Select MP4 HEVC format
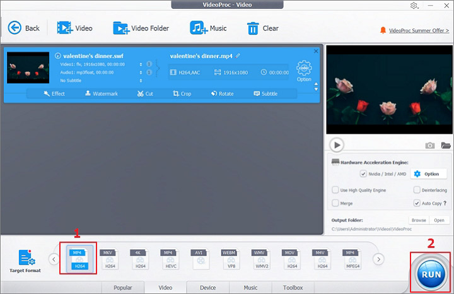 170,259
